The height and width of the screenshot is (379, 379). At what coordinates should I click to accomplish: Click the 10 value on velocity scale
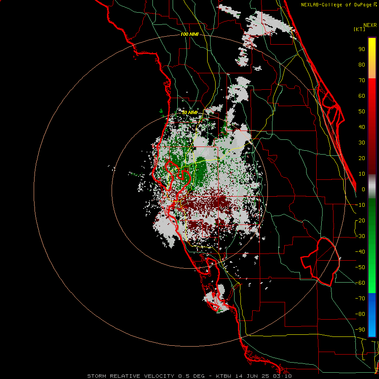(362, 174)
